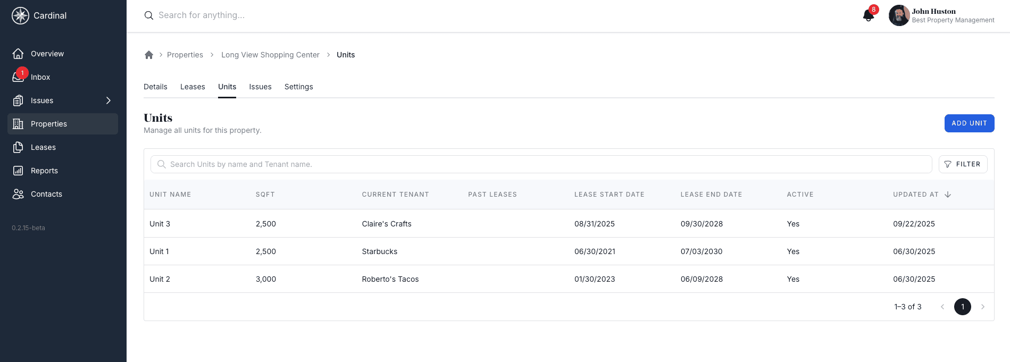Go to previous page arrow
The width and height of the screenshot is (1010, 362).
942,307
